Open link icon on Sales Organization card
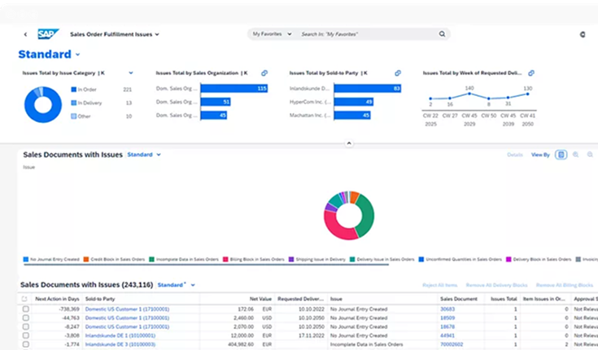 point(264,73)
